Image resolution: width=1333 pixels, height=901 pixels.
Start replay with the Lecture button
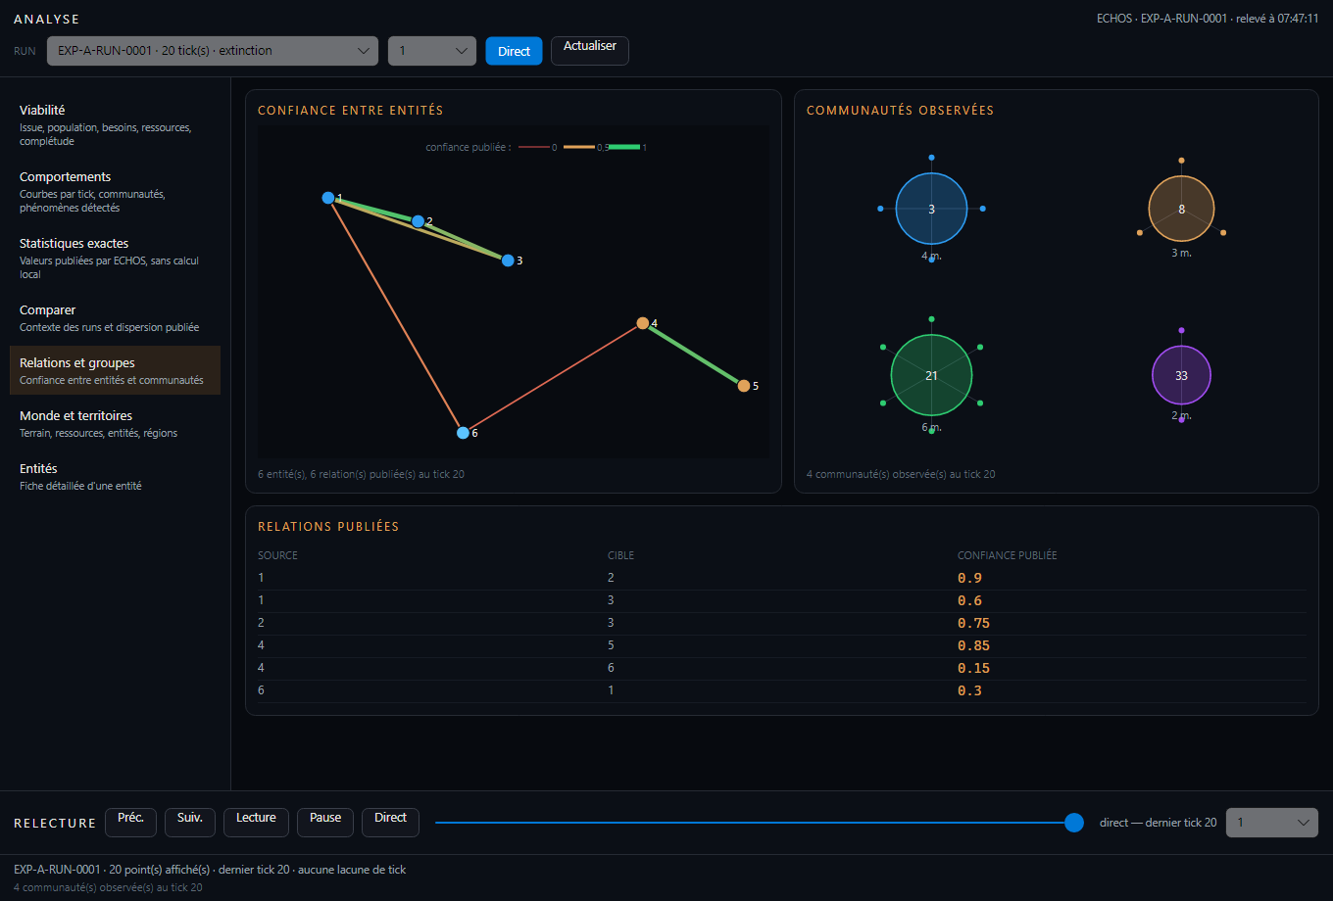point(256,823)
